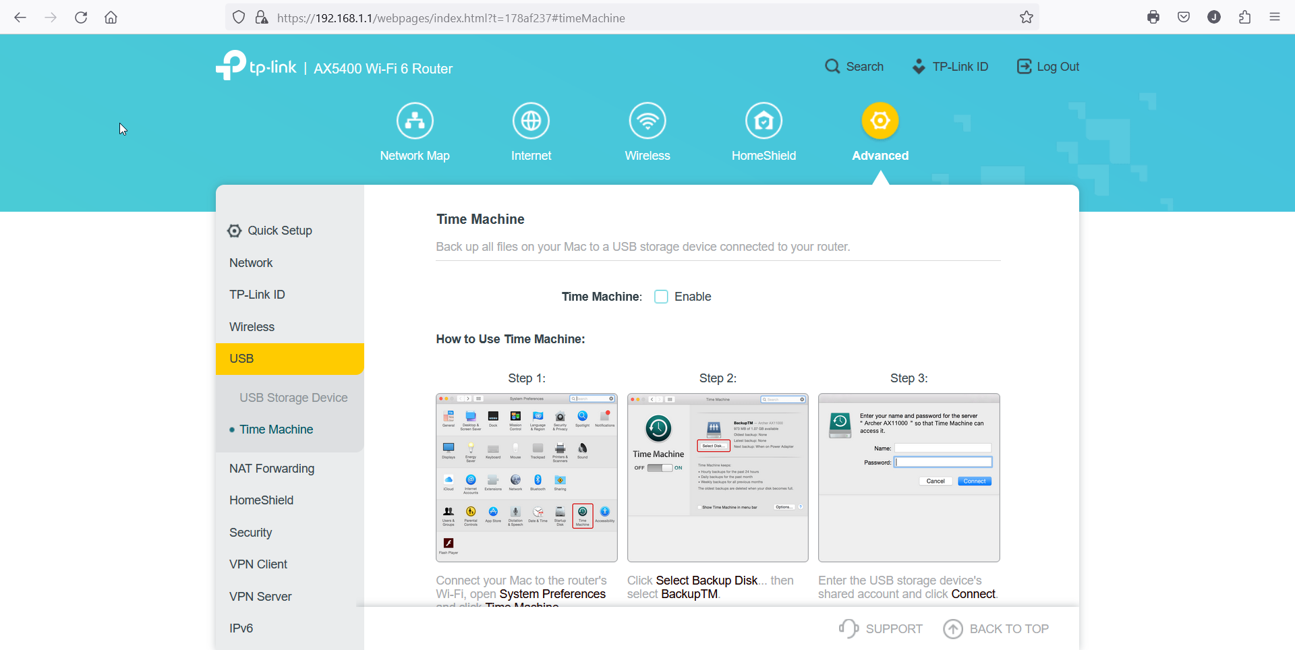Open the Wireless Wi-Fi icon
Screen dimensions: 1295x650
647,121
